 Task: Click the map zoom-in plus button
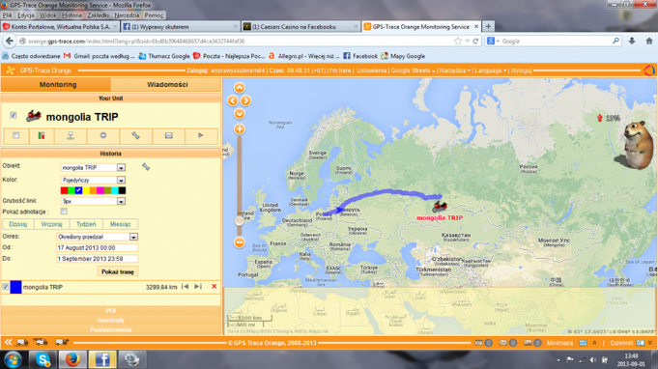pyautogui.click(x=240, y=129)
